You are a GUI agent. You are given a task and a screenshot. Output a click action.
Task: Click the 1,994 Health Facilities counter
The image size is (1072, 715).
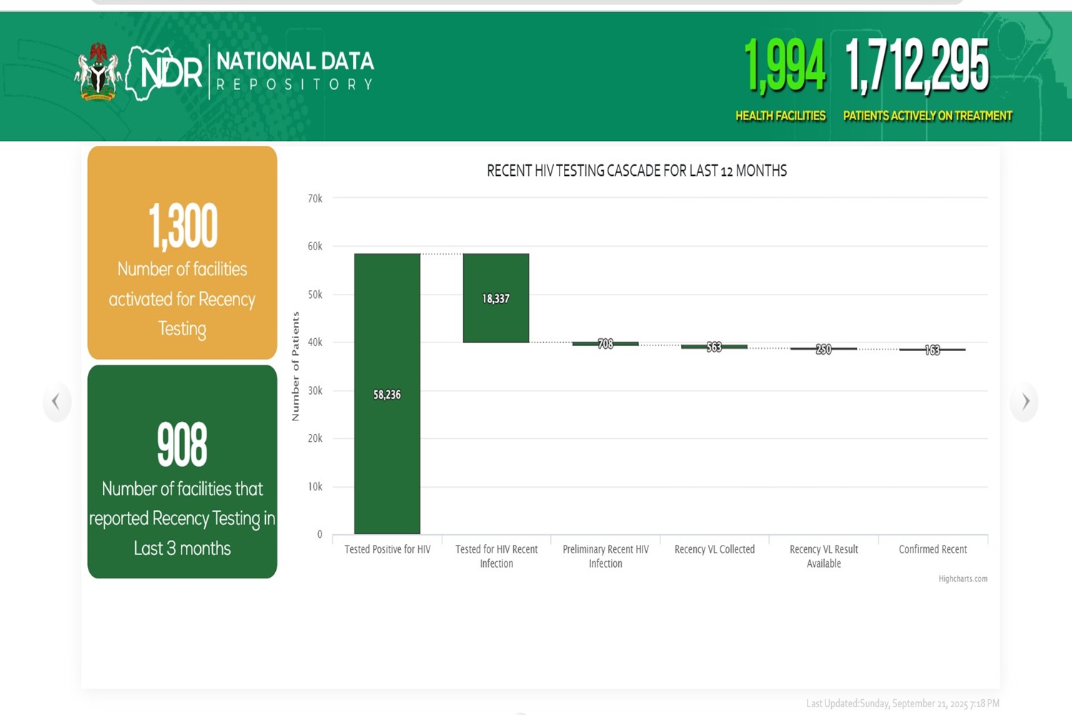click(x=783, y=79)
